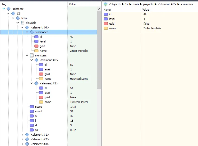Jump to <object> in breadcrumb
198x146 pixels.
(115, 4)
